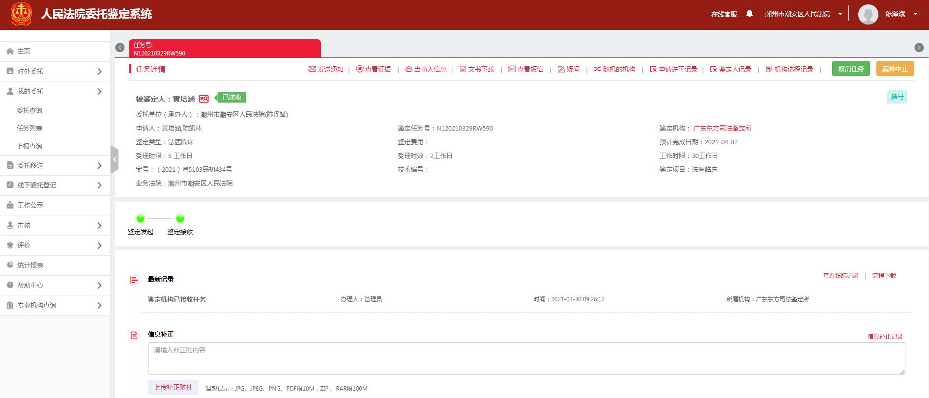Click the green 取消任务 button

[x=851, y=69]
